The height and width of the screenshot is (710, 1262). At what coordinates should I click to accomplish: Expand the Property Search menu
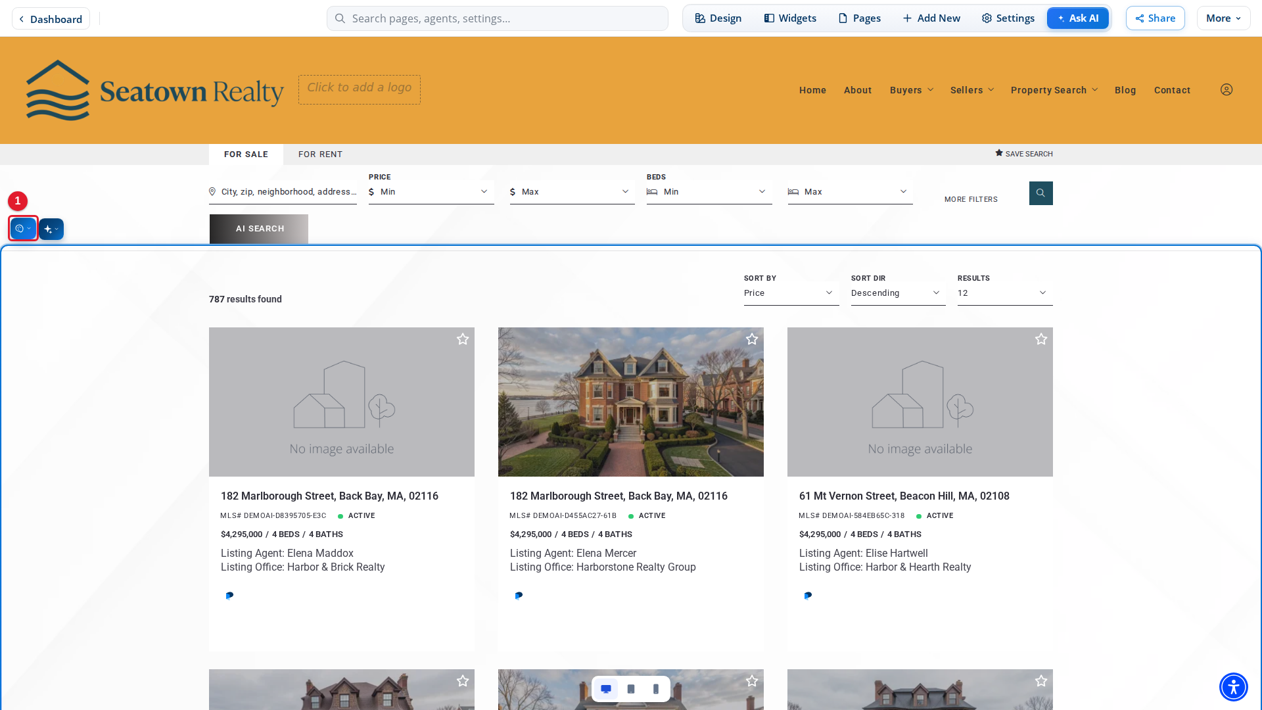pyautogui.click(x=1054, y=90)
